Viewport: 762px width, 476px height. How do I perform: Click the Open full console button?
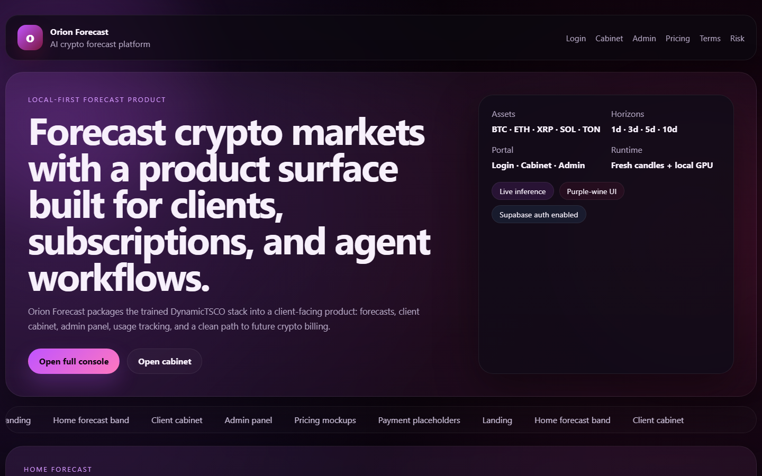[74, 361]
